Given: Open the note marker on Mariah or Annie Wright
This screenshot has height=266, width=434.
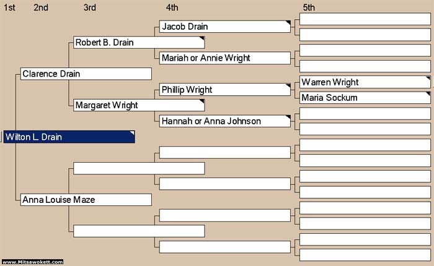Looking at the screenshot, I should click(288, 54).
